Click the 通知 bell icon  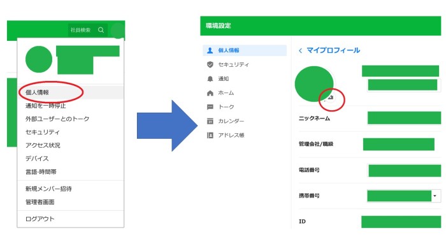(x=210, y=79)
